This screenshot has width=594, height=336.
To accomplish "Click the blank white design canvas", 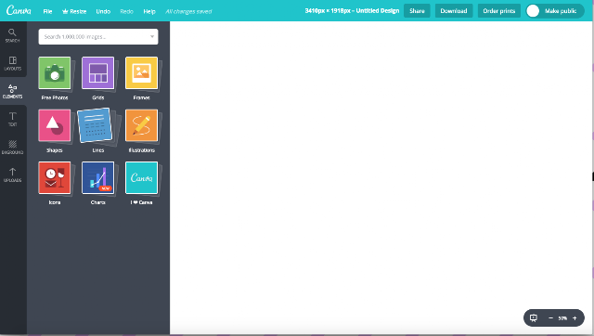I will click(x=381, y=177).
